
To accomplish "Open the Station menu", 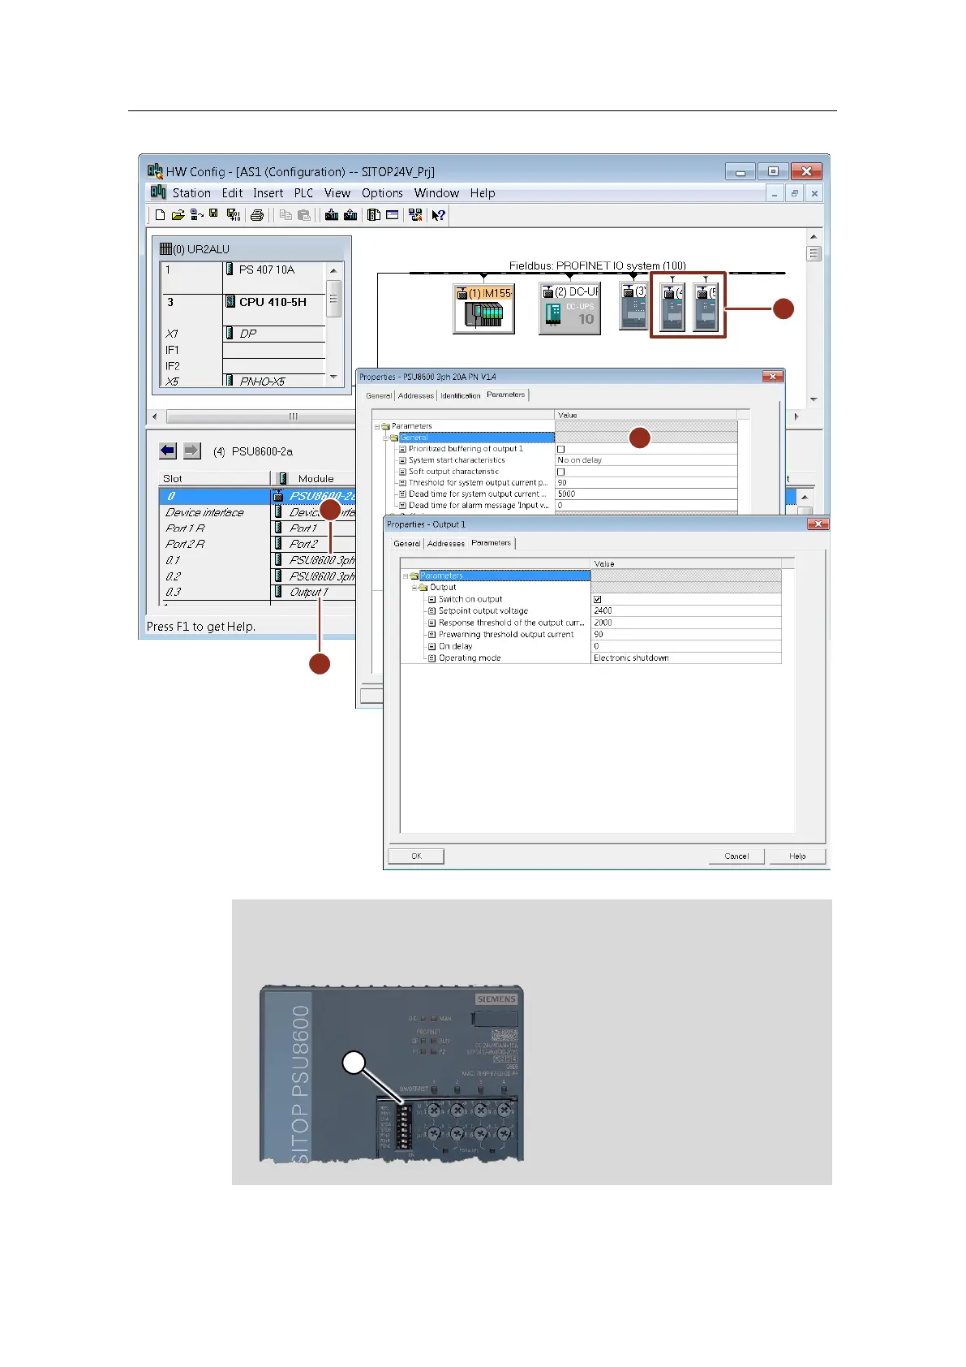I will click(x=191, y=193).
